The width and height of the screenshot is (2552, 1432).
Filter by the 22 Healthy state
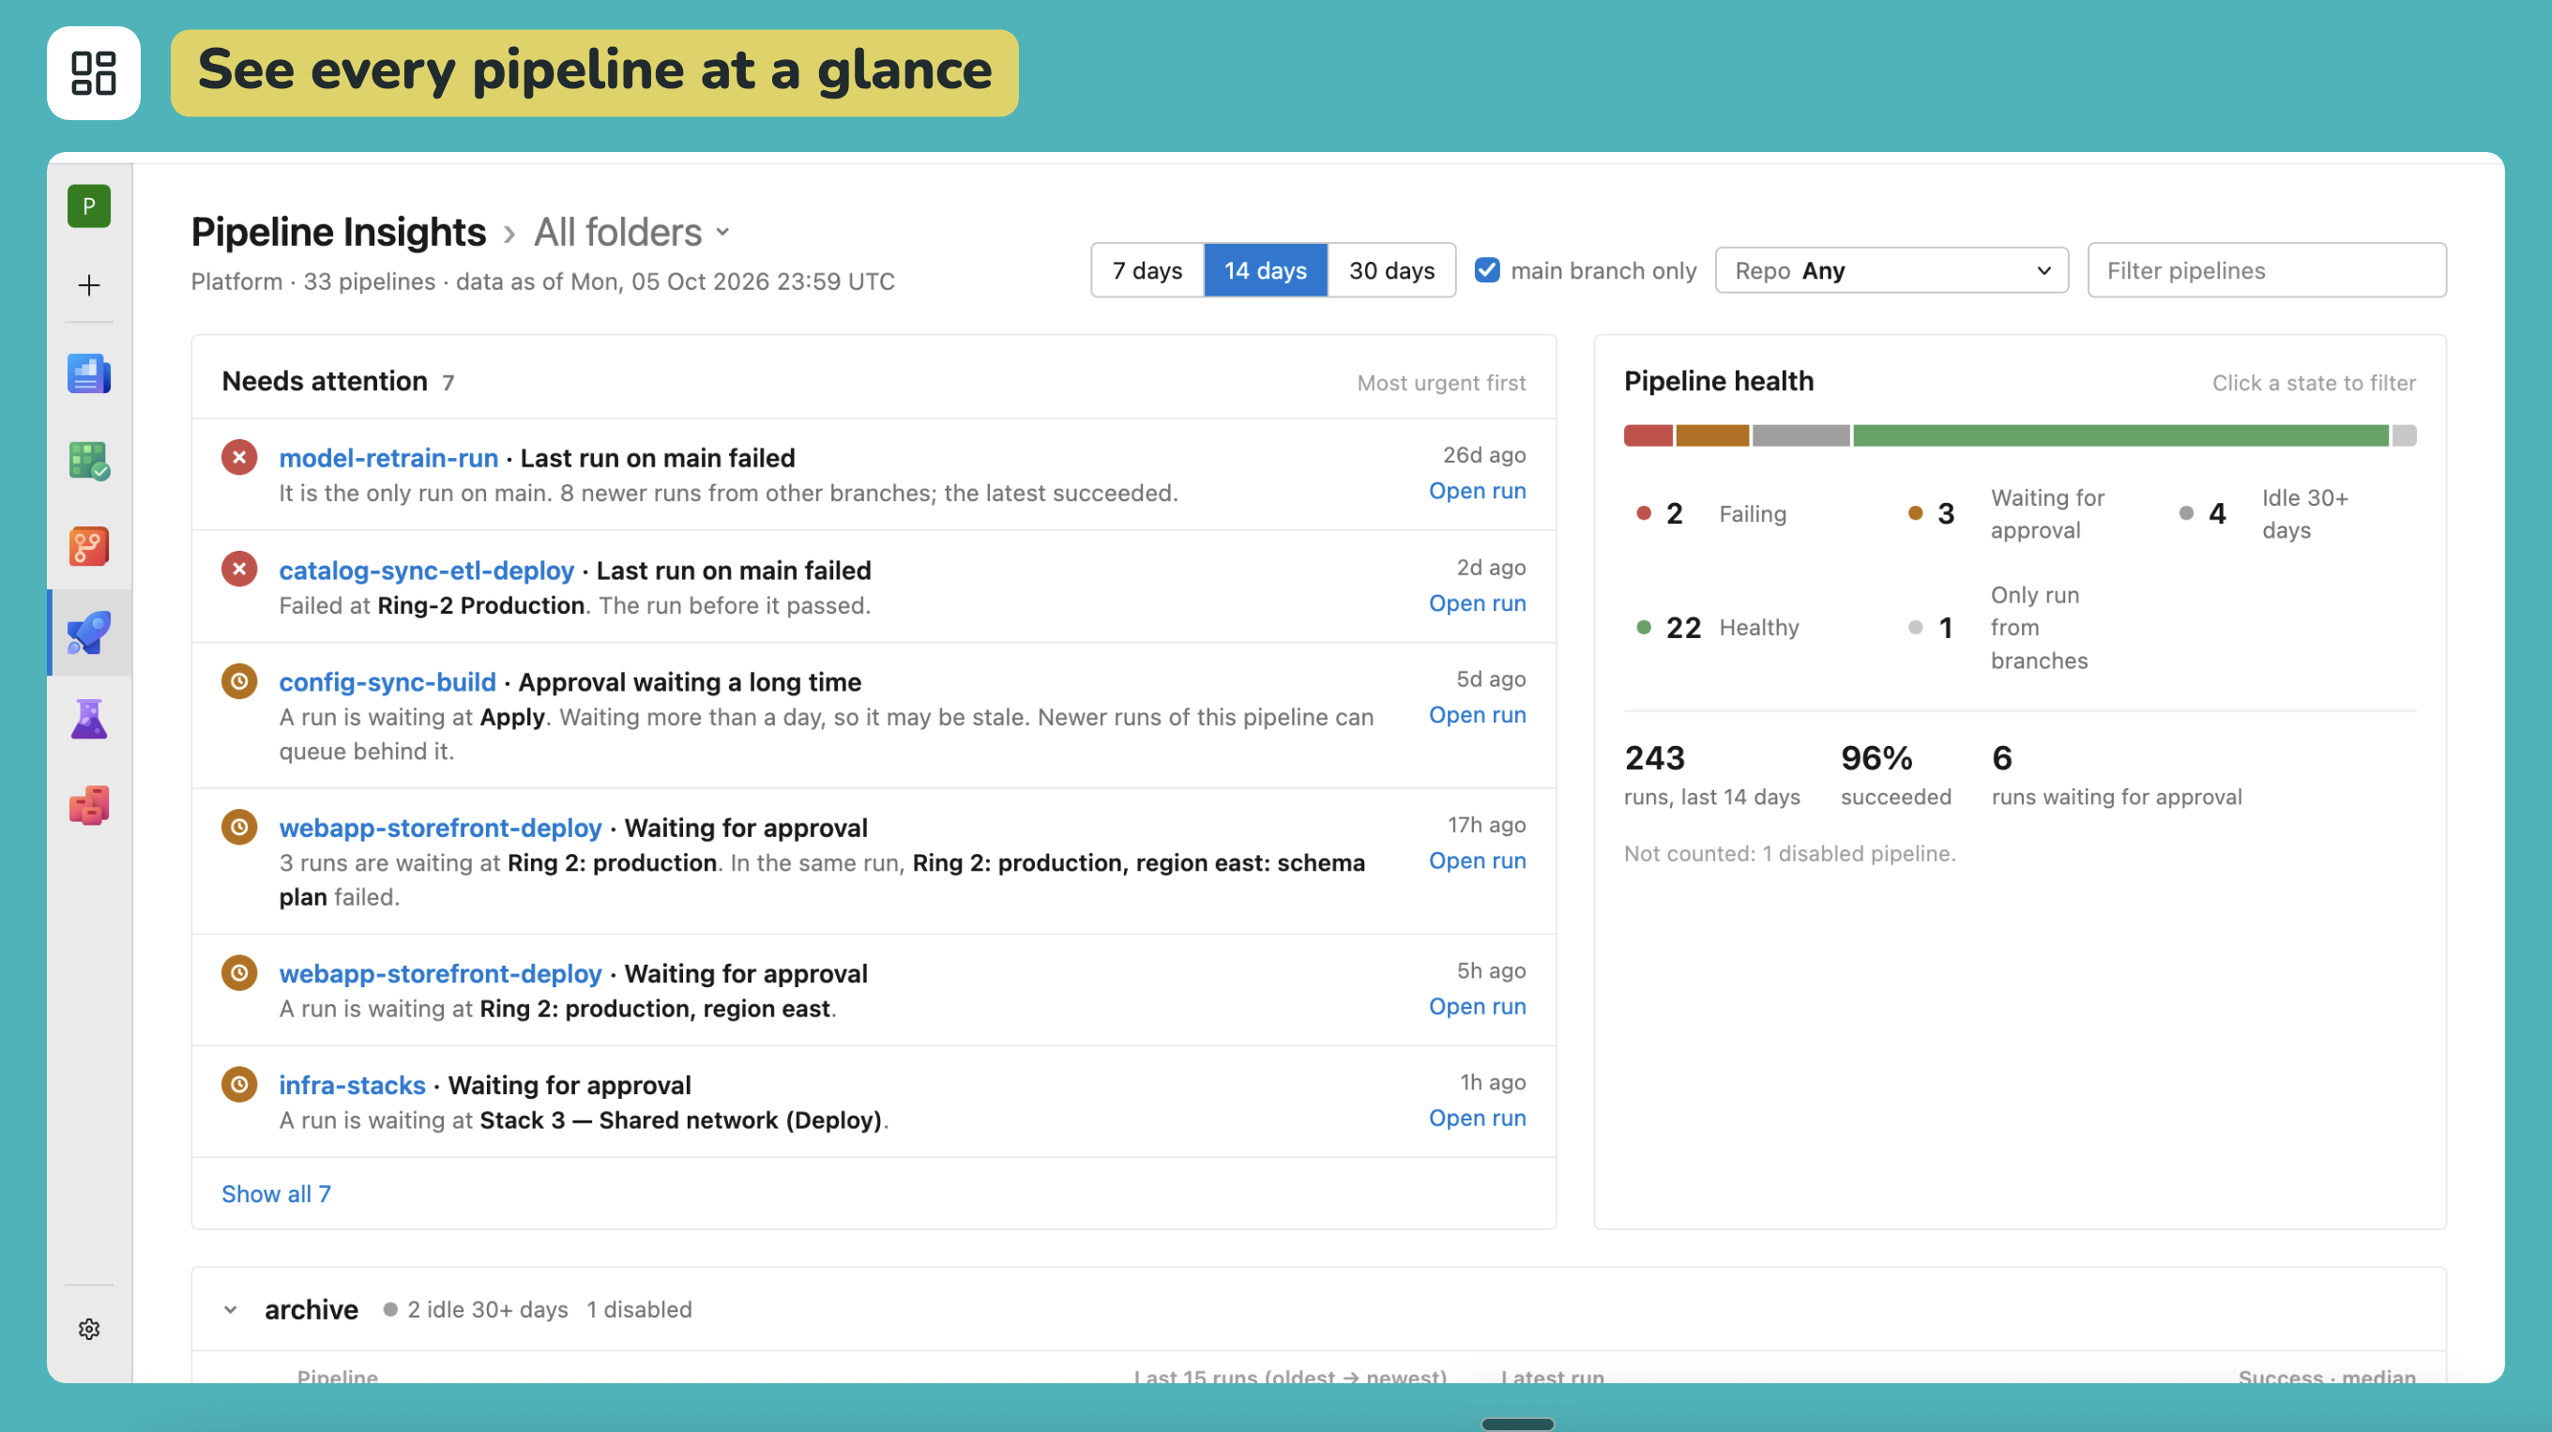1717,627
